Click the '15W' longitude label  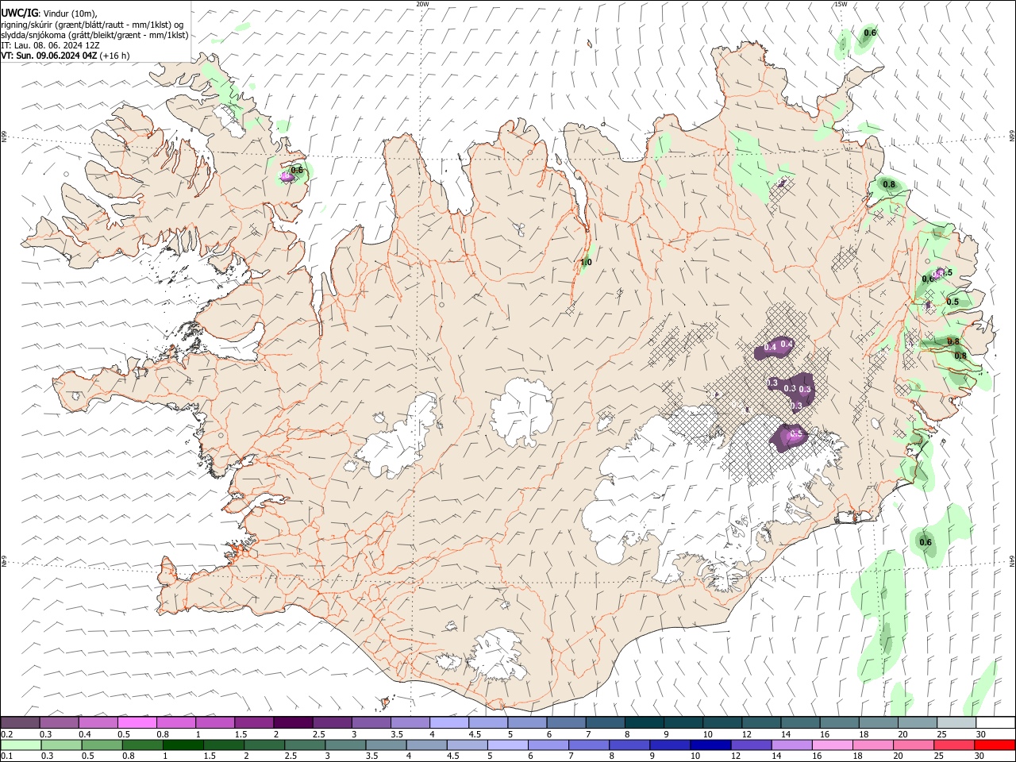[841, 4]
